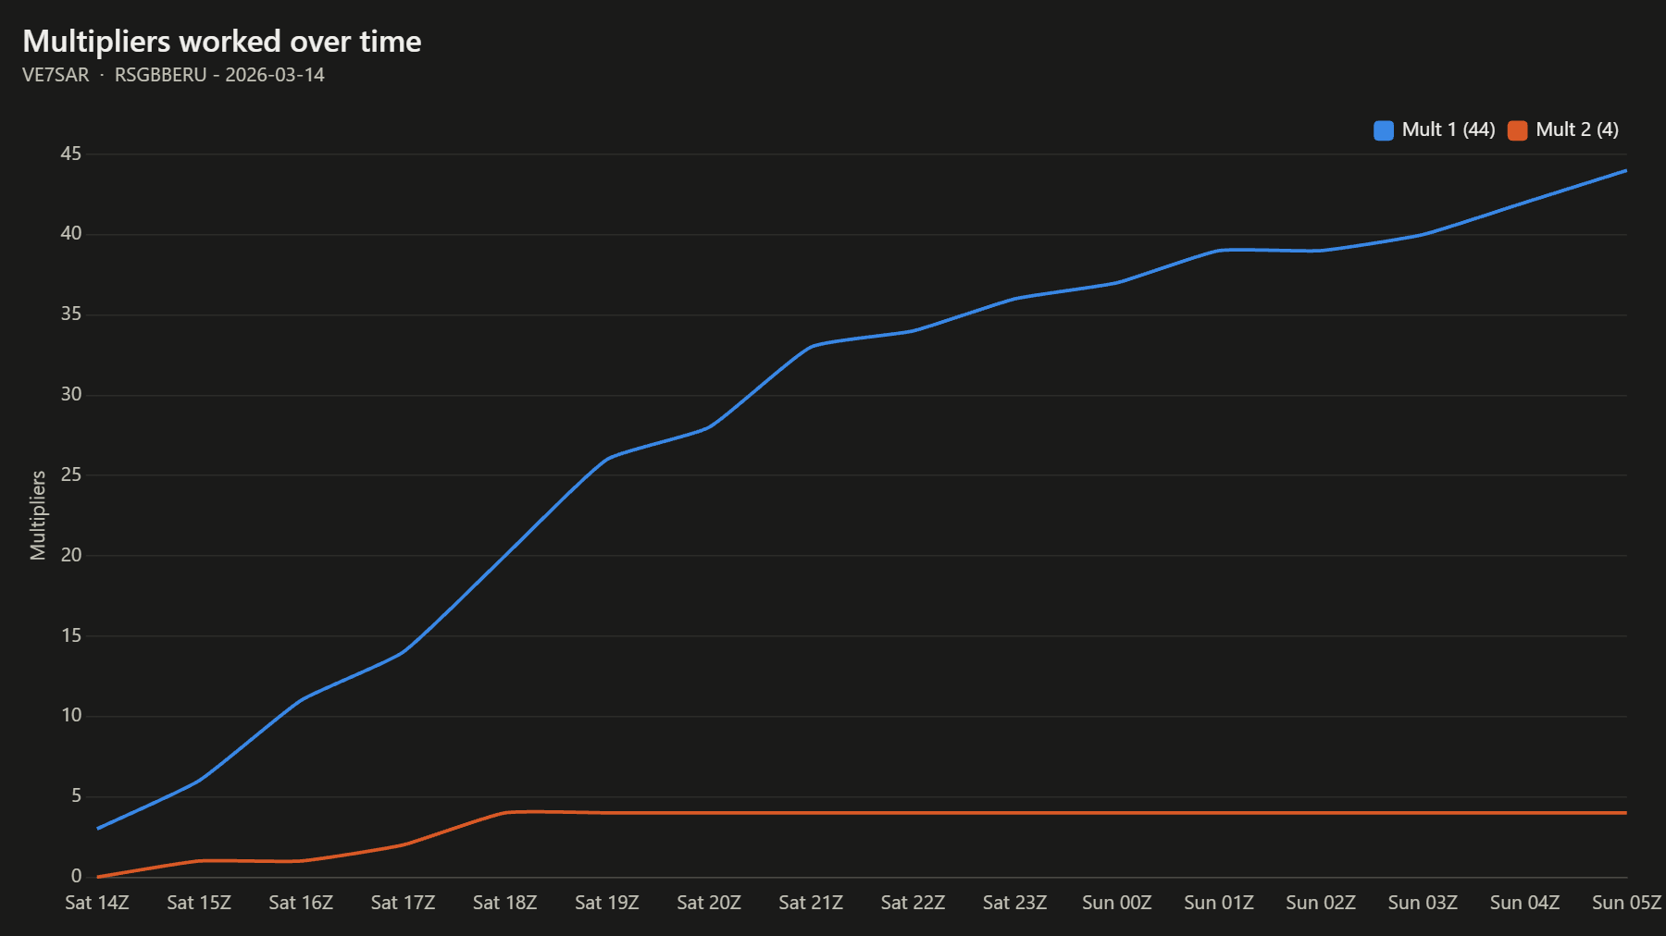
Task: Click the y-axis value 20
Action: click(x=71, y=555)
